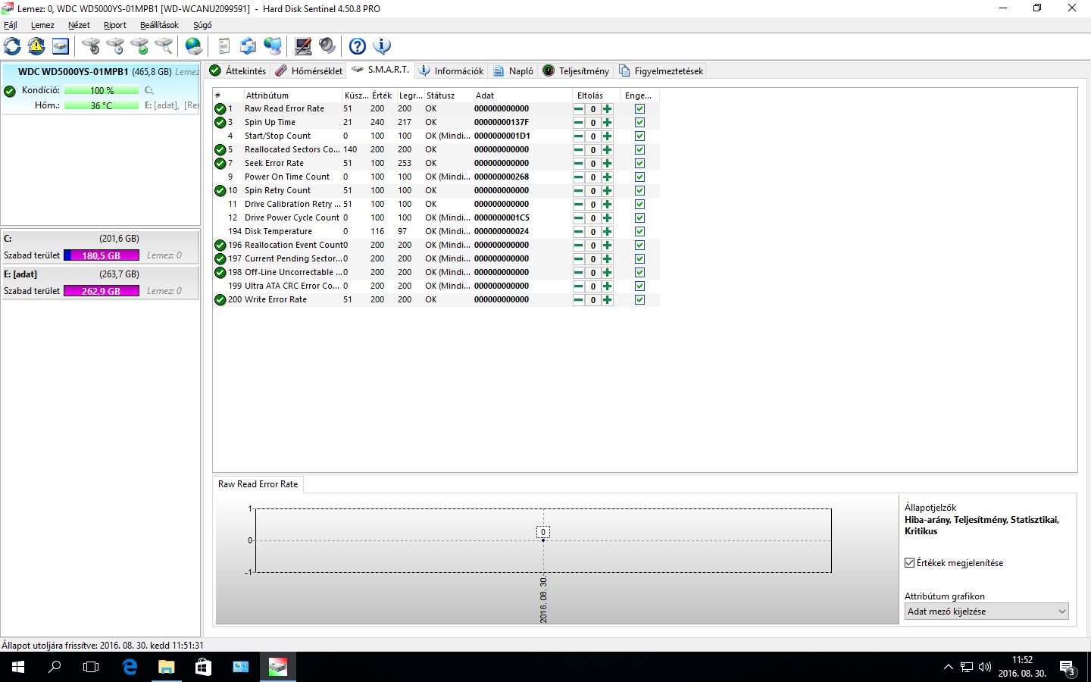Open Windows Store from taskbar

pyautogui.click(x=203, y=667)
